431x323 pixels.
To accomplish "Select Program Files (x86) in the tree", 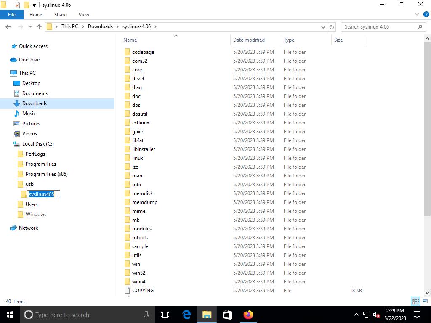I will tap(46, 174).
